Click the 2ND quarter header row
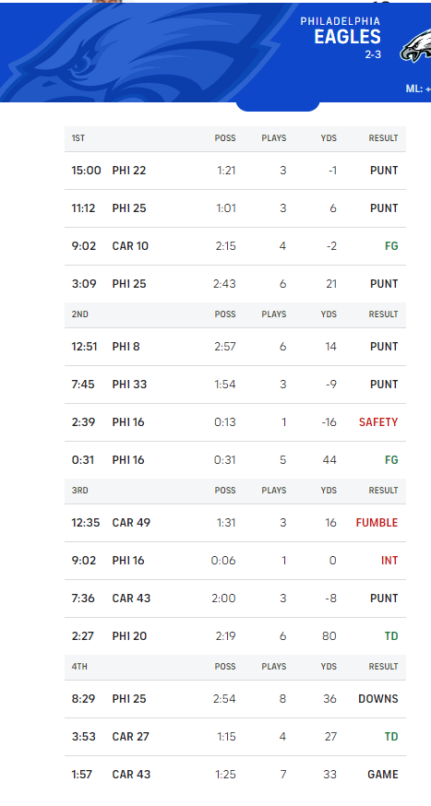Screen dimensions: 431x806 pos(235,314)
